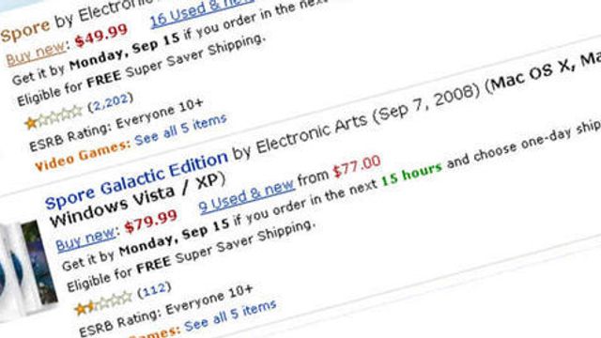Viewport: 601px width, 338px height.
Task: View the 2,202 customer reviews
Action: [111, 102]
